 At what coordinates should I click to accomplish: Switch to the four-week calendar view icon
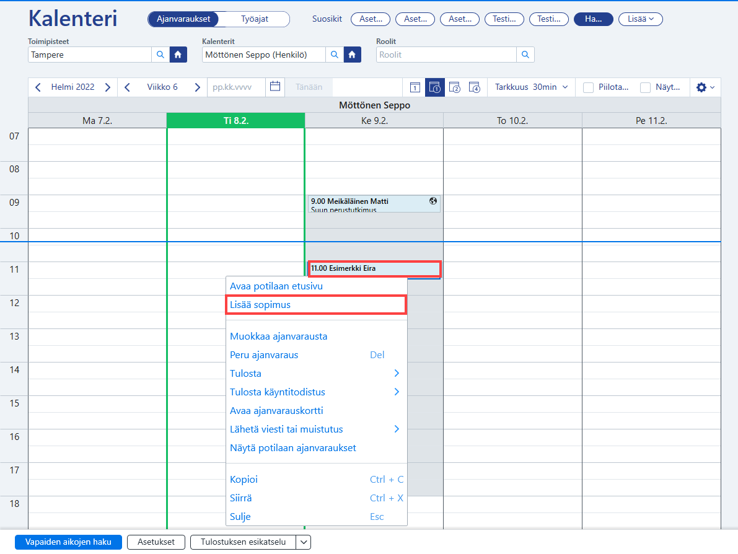point(475,87)
